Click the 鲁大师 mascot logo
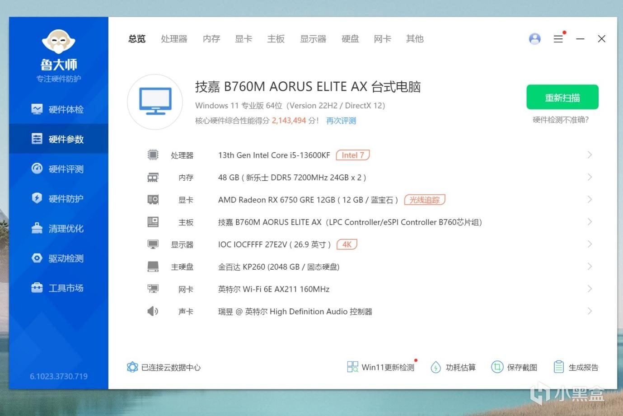The height and width of the screenshot is (416, 623). pyautogui.click(x=58, y=42)
